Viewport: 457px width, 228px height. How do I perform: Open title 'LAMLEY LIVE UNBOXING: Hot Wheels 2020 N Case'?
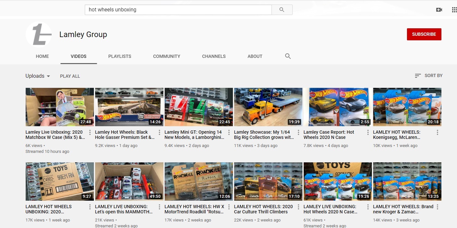coord(330,209)
